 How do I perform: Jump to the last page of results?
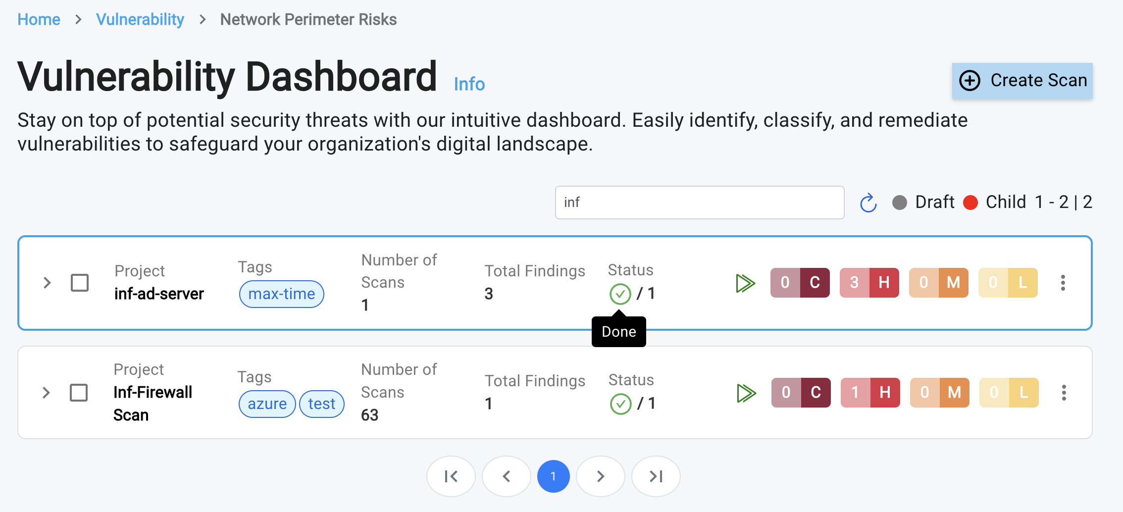pos(656,476)
